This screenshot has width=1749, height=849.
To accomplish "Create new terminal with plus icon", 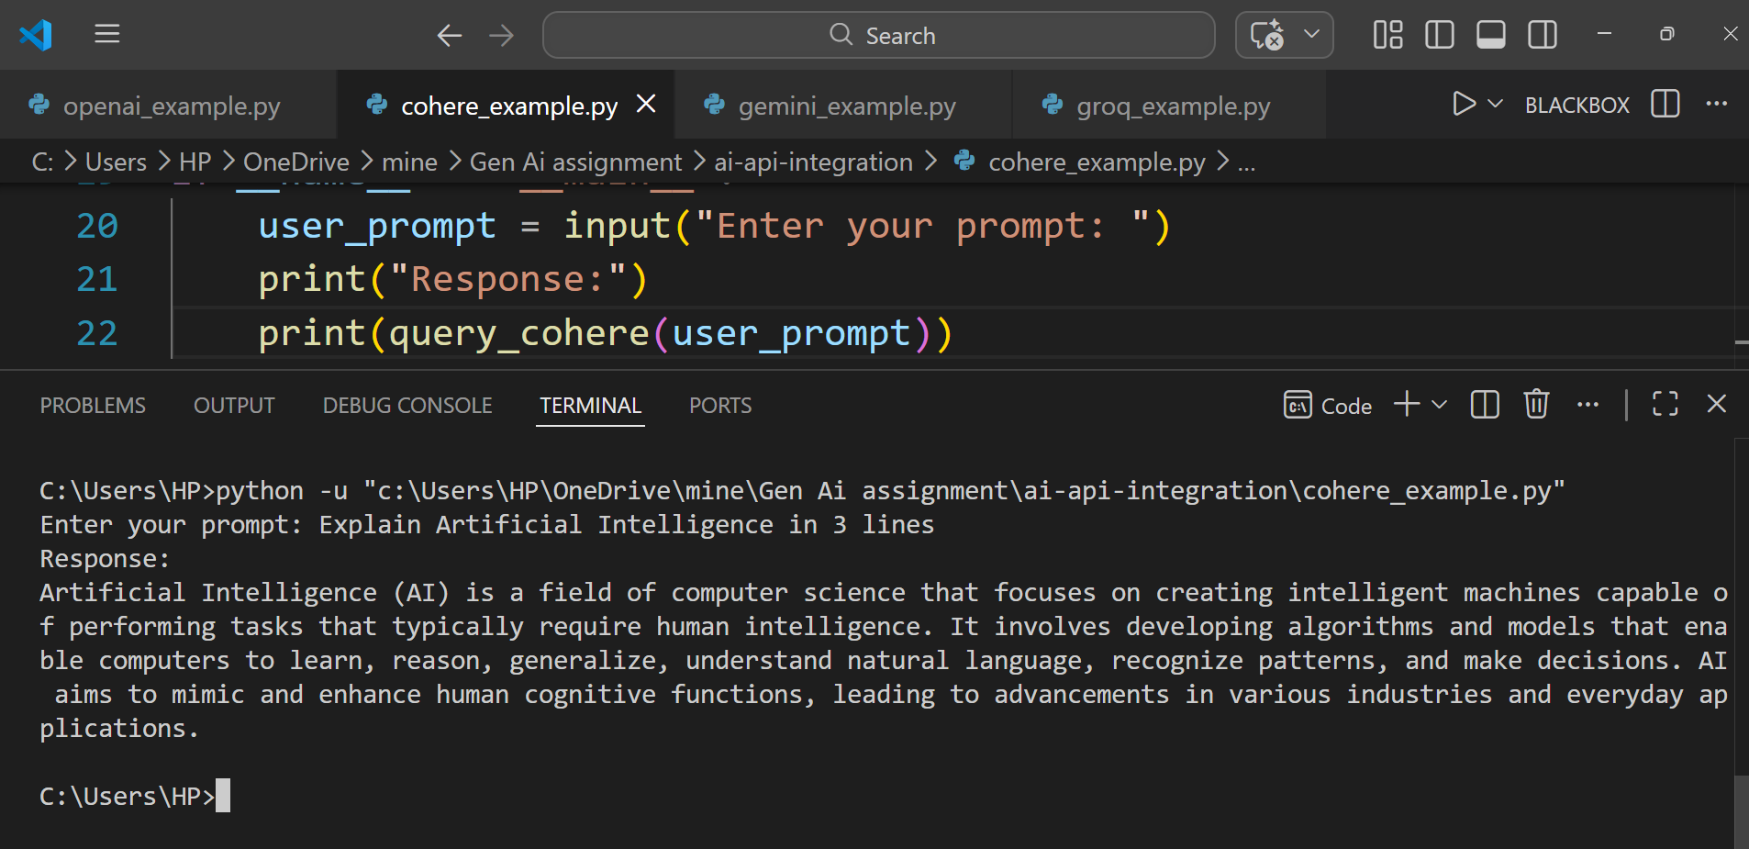I will (1406, 404).
